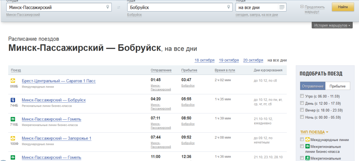Switch to the Прибытие tab
This screenshot has height=161, width=359.
338,86
